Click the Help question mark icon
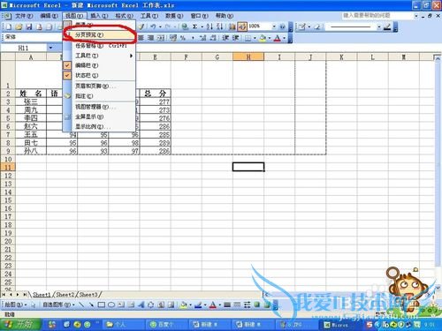The width and height of the screenshot is (442, 331). tap(282, 26)
